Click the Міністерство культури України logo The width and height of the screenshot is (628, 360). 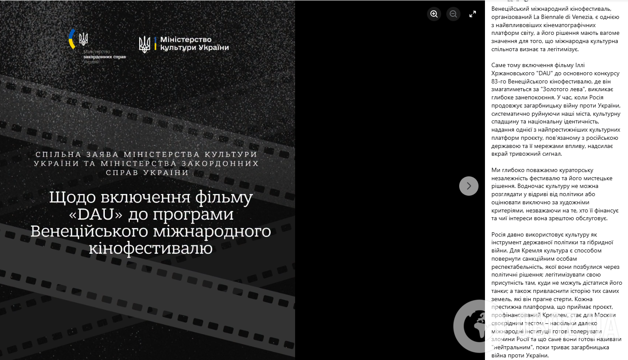[184, 44]
